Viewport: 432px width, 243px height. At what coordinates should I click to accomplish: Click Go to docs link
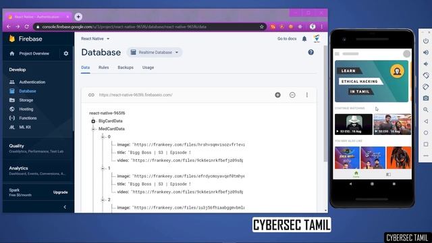coord(287,38)
